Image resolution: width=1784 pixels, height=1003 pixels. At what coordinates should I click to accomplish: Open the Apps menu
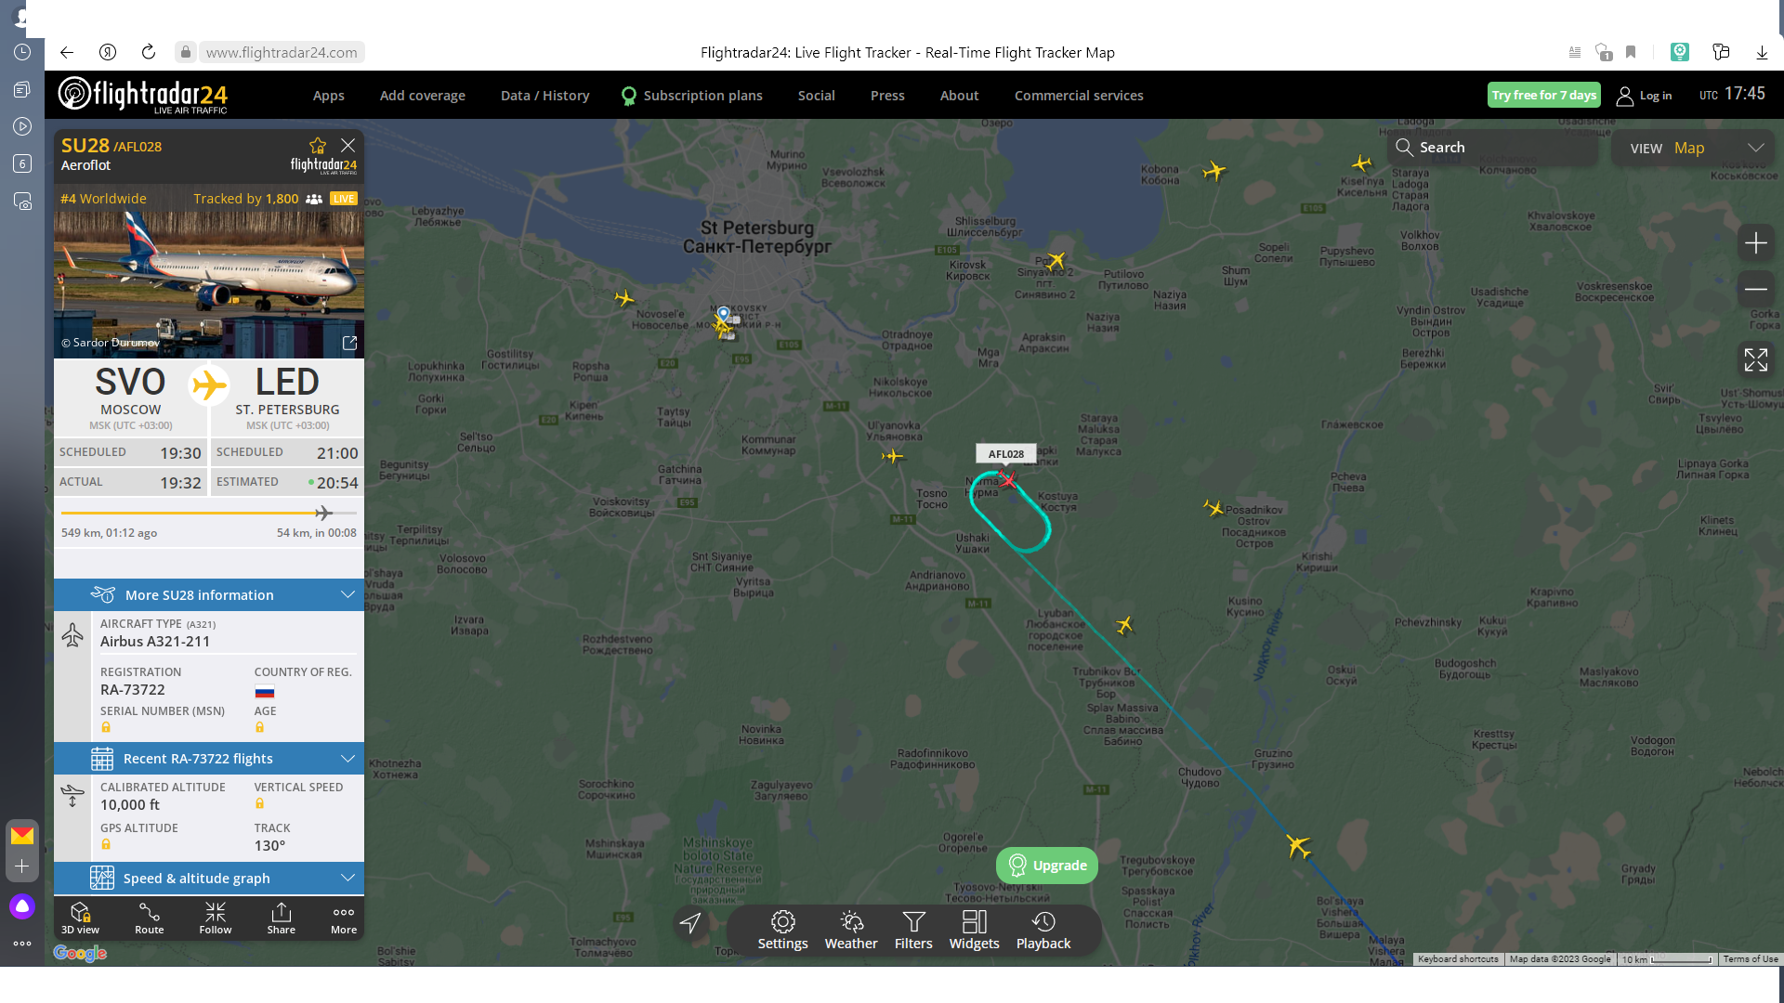328,95
